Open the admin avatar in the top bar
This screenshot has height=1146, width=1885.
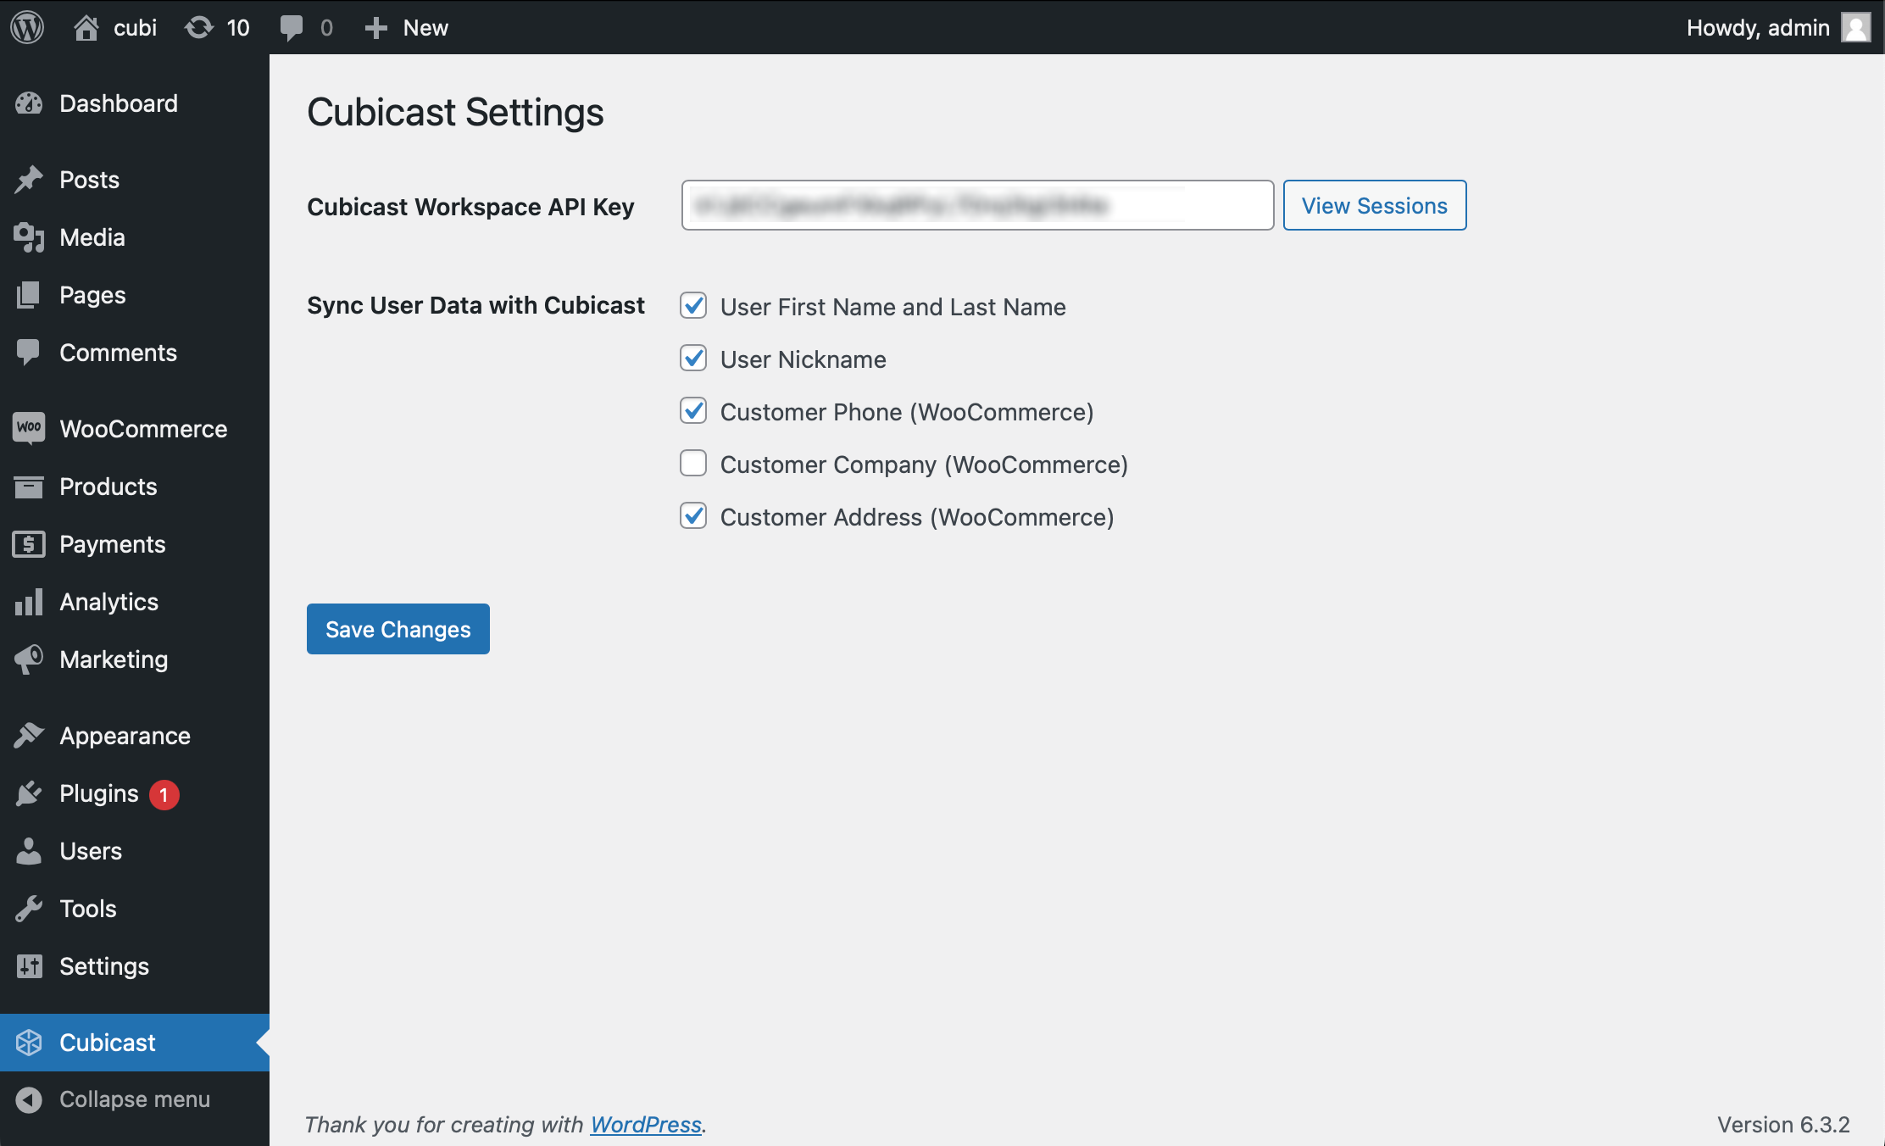(x=1855, y=27)
